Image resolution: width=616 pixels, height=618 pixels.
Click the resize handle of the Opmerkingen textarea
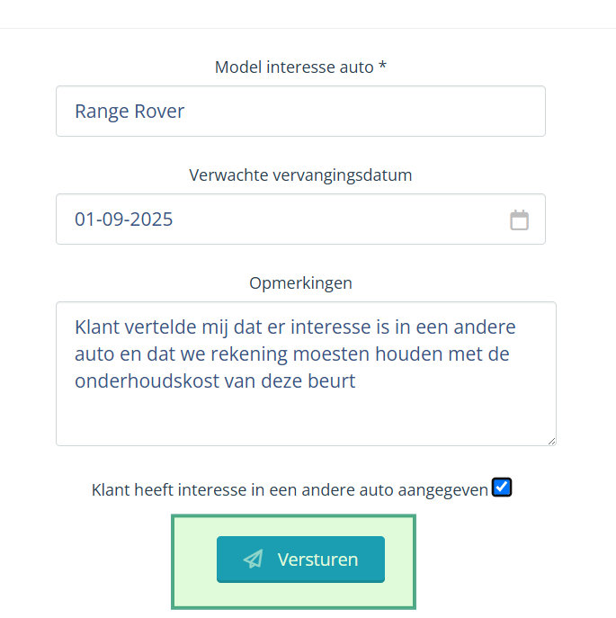pos(551,441)
